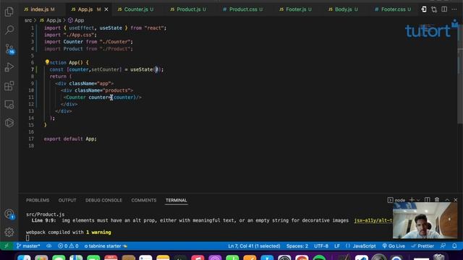Open notifications bell in status bar

click(x=454, y=246)
